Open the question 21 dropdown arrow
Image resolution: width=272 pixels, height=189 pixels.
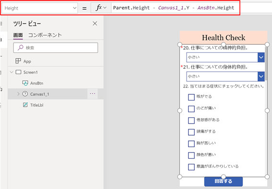[x=261, y=76]
